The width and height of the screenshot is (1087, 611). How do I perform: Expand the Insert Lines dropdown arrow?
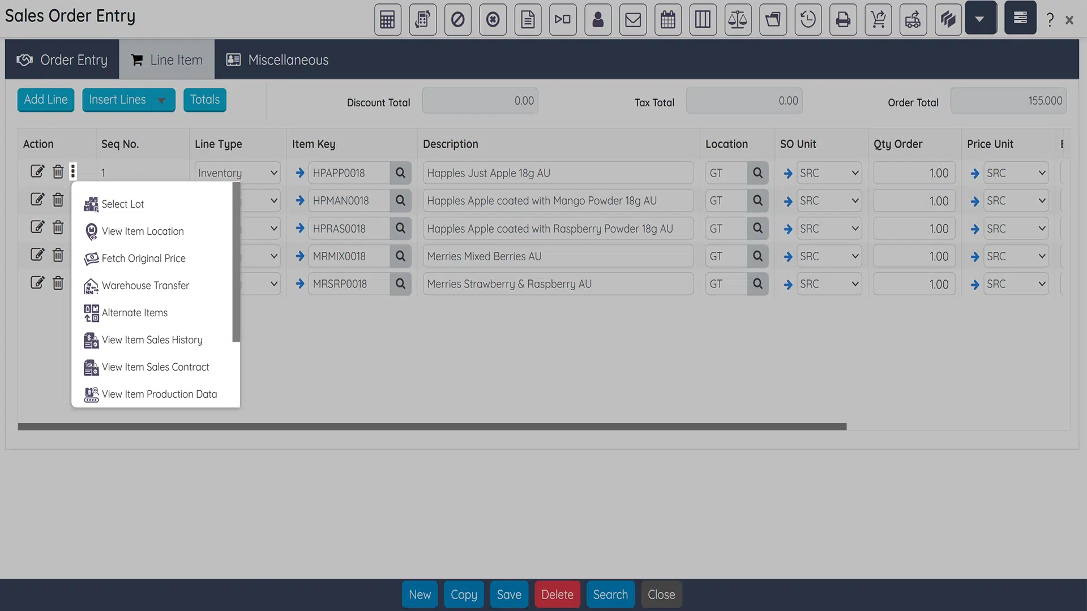[161, 100]
